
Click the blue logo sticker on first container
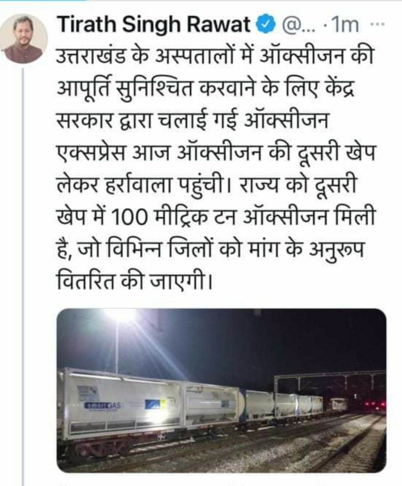coord(154,404)
